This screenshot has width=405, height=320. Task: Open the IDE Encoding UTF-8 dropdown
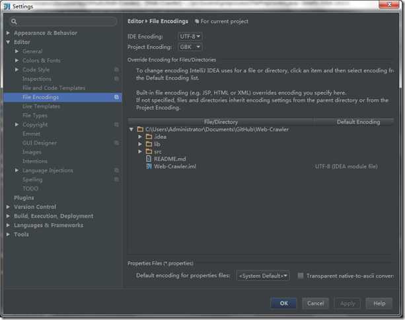(x=190, y=36)
